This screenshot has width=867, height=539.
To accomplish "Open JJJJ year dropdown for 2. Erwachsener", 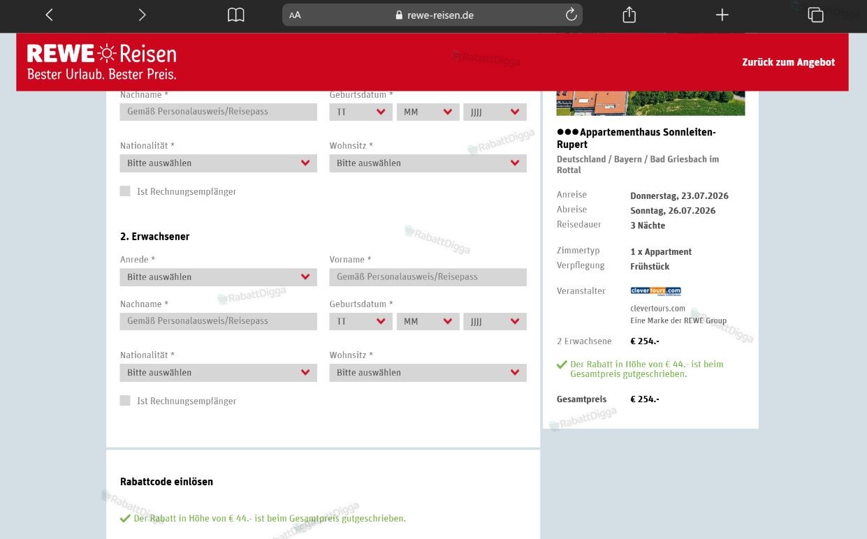I will (x=495, y=321).
